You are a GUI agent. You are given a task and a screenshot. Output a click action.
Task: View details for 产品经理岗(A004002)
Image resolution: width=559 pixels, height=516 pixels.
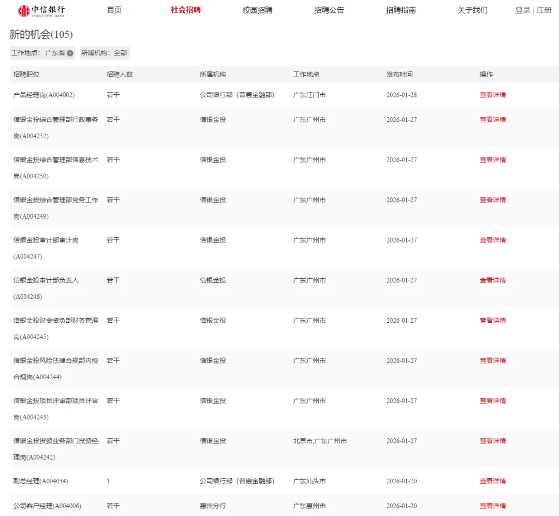coord(493,95)
